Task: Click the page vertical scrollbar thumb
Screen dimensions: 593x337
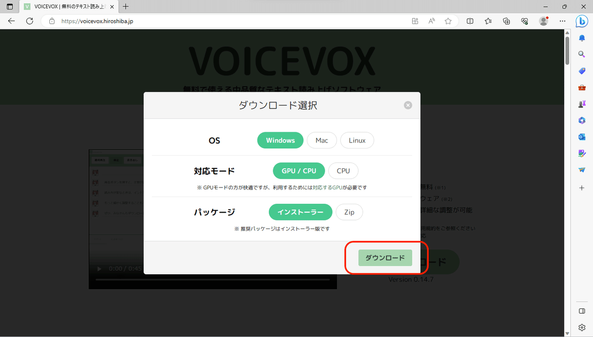Action: (567, 50)
